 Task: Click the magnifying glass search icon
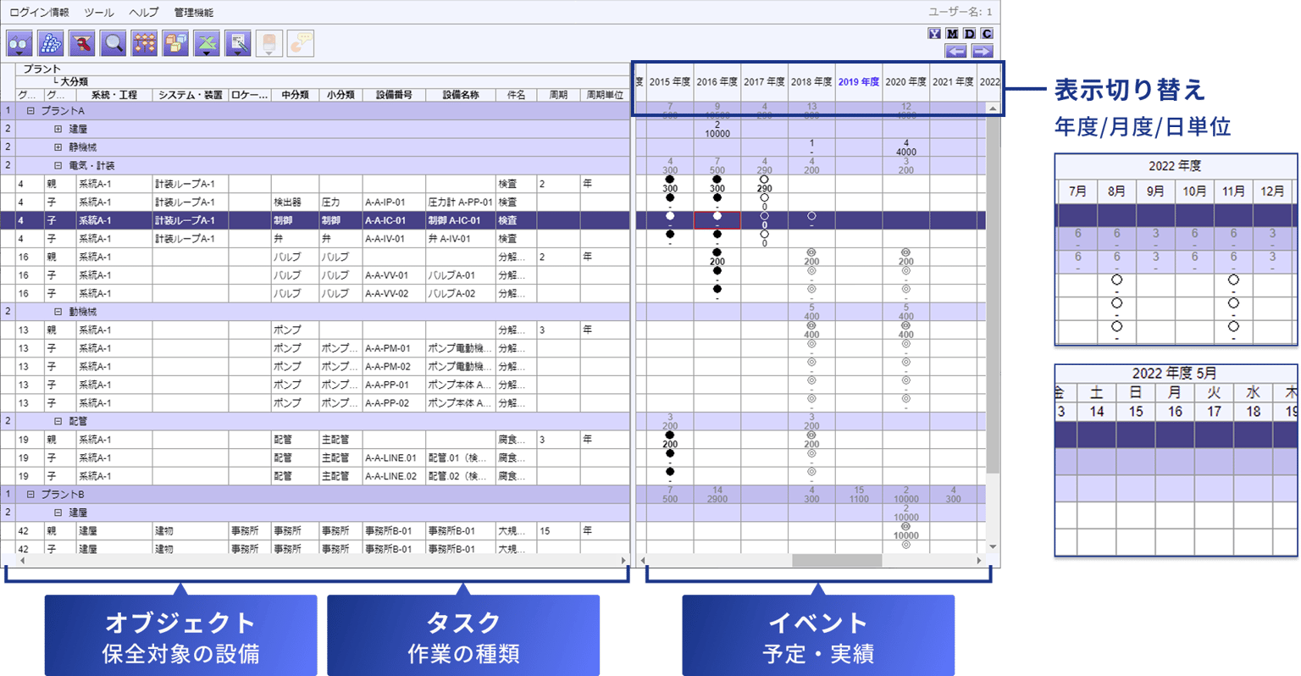tap(113, 43)
